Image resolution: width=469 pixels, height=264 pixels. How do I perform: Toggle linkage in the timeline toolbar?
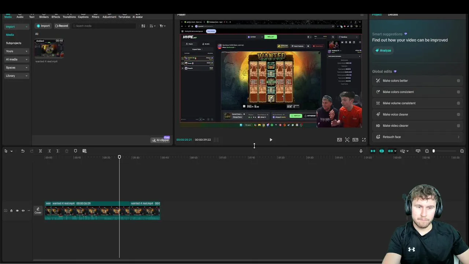[x=391, y=151]
